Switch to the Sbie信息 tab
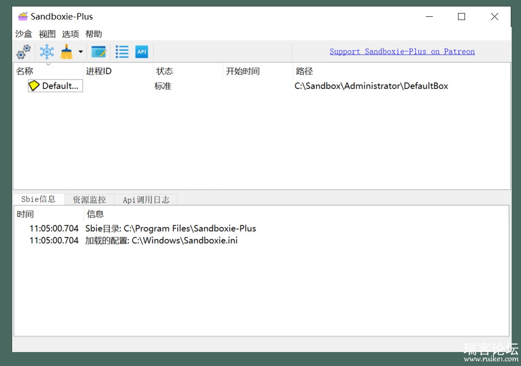 coord(39,199)
